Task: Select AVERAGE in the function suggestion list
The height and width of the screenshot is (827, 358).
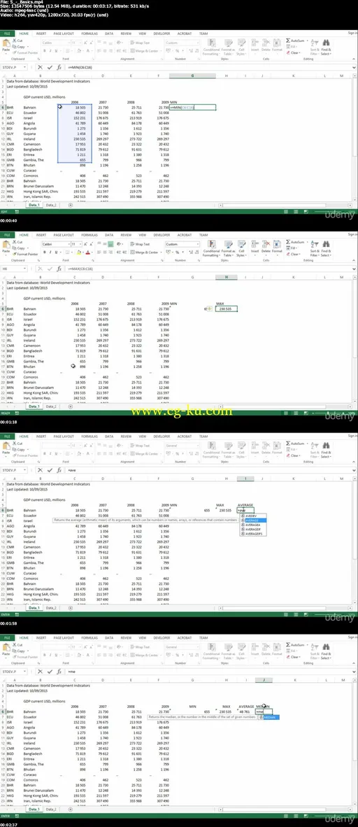Action: pos(254,521)
